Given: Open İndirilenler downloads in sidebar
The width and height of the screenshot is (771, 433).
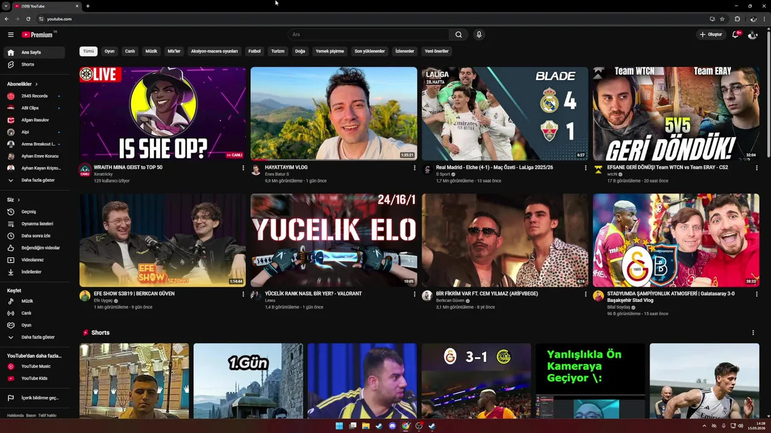Looking at the screenshot, I should 34,272.
